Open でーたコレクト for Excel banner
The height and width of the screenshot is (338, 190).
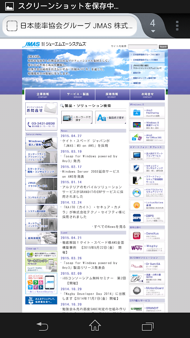click(41, 262)
